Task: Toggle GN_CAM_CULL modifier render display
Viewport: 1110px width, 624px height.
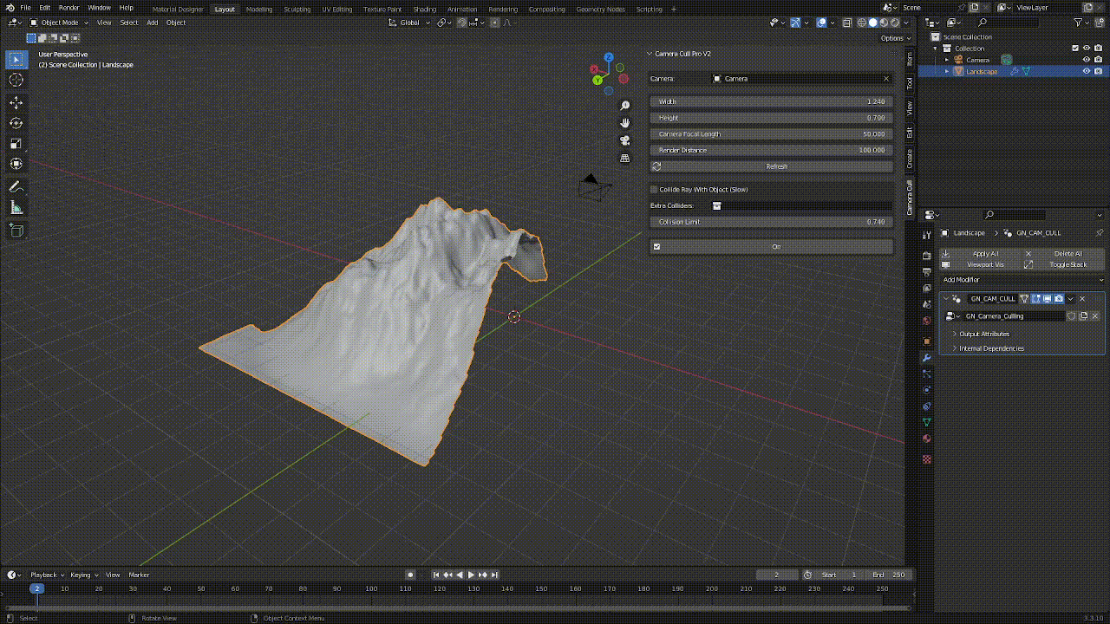Action: (1059, 298)
